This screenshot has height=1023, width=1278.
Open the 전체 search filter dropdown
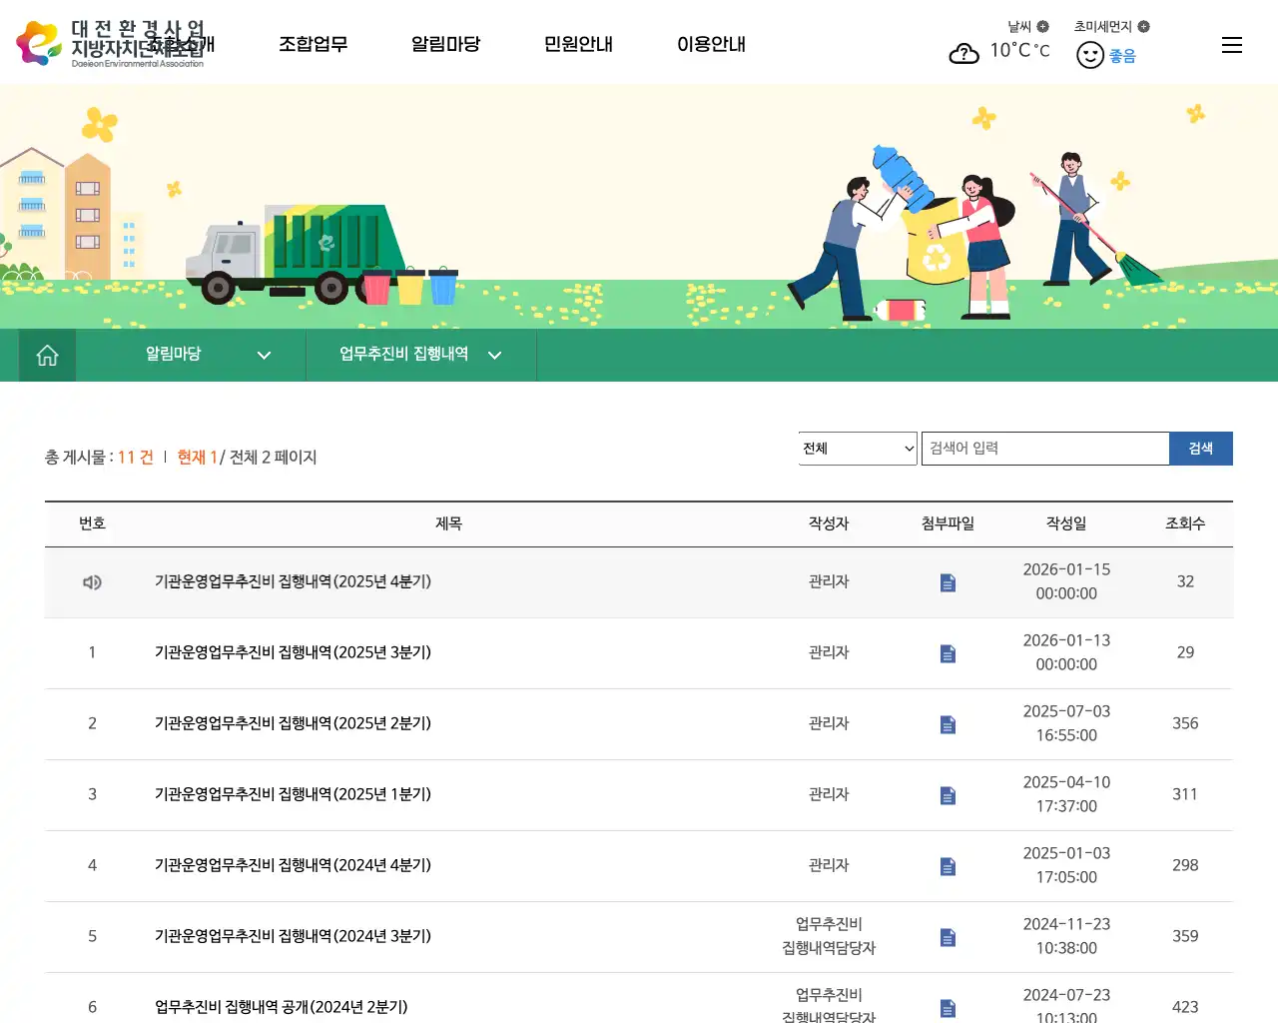[x=857, y=448]
